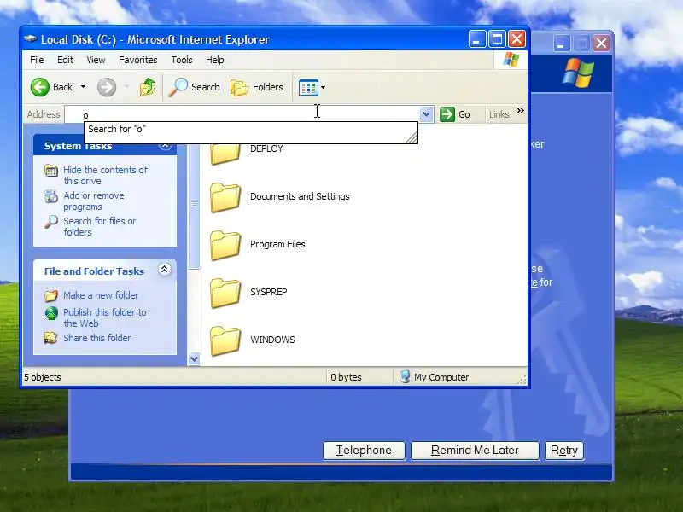Click Retry button in activation window
The image size is (683, 512).
click(x=564, y=451)
